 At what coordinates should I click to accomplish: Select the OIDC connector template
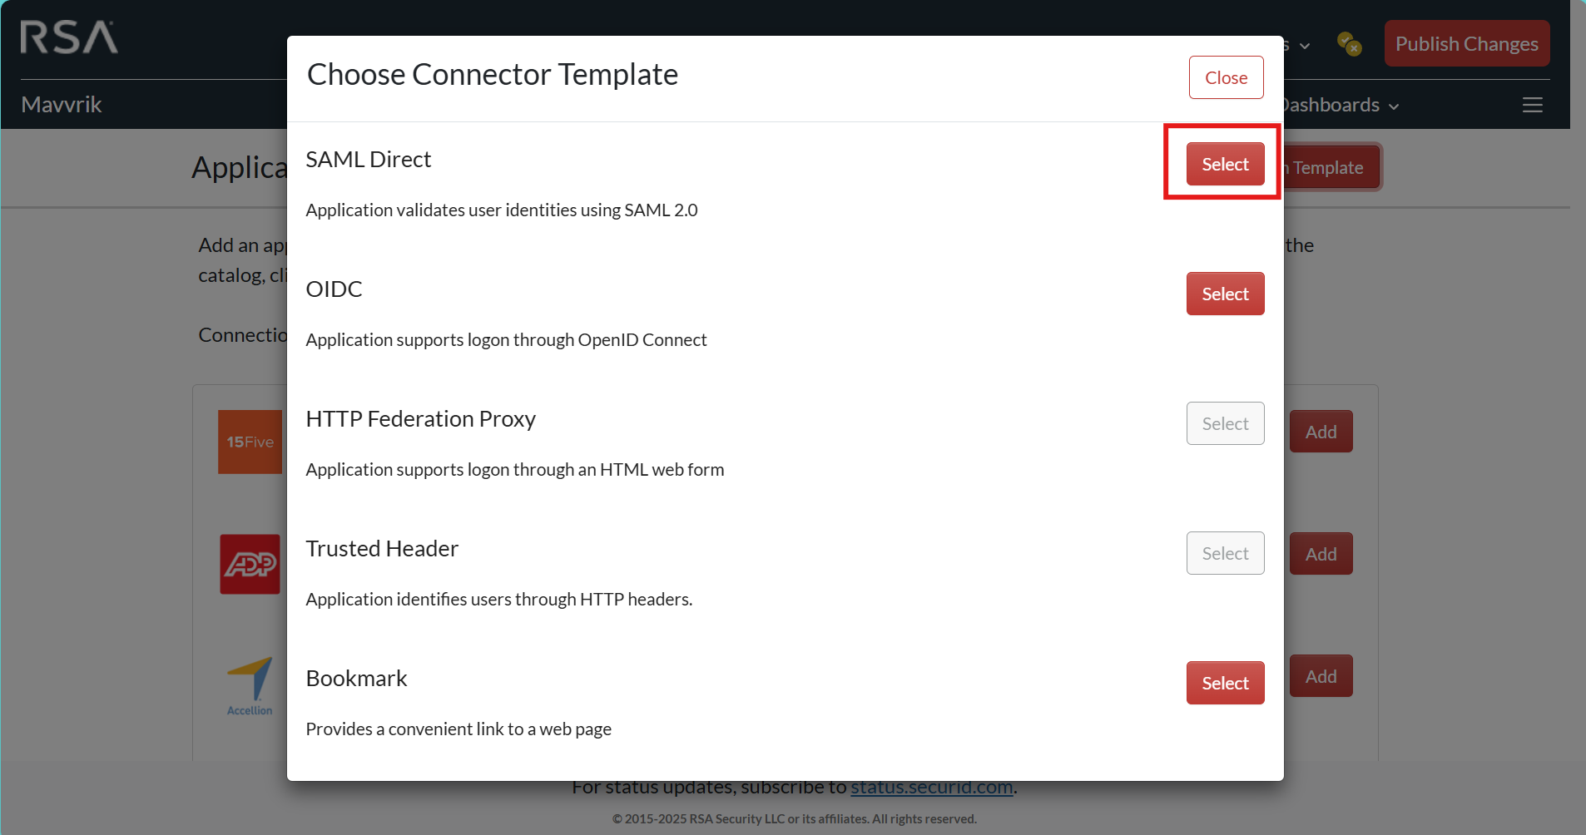1225,294
